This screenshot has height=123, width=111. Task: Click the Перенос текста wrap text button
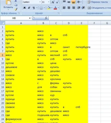pos(97,2)
